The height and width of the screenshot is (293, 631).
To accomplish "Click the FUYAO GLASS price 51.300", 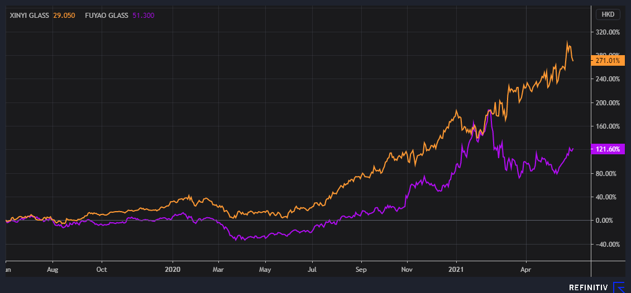I will [x=144, y=16].
